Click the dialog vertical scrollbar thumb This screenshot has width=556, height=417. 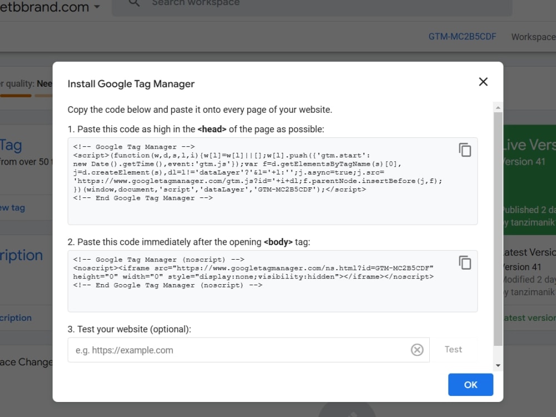coord(498,229)
